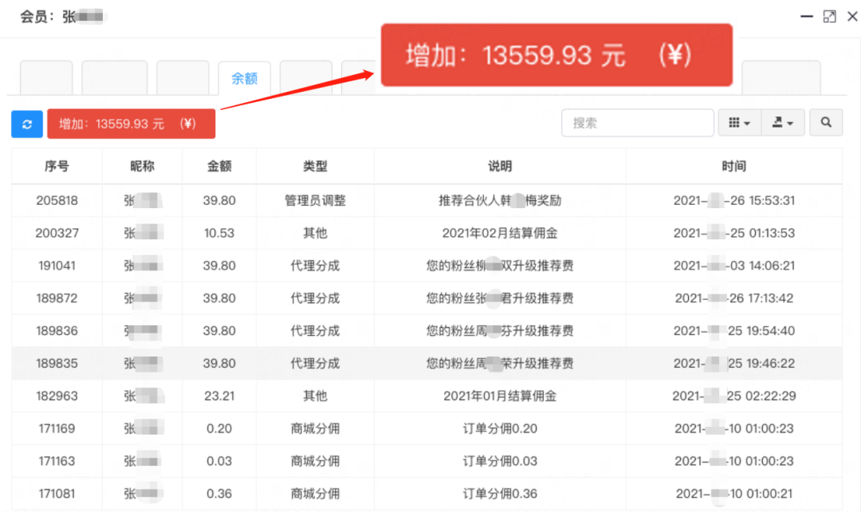
Task: Minimize the member window
Action: [x=808, y=16]
